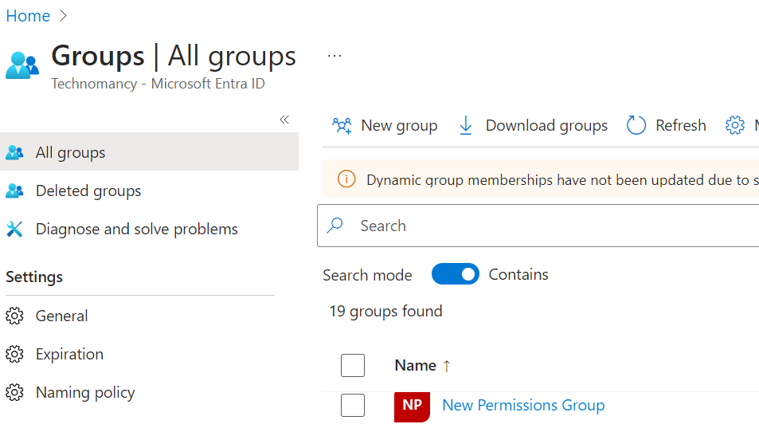
Task: Click in the Search groups field
Action: point(550,226)
